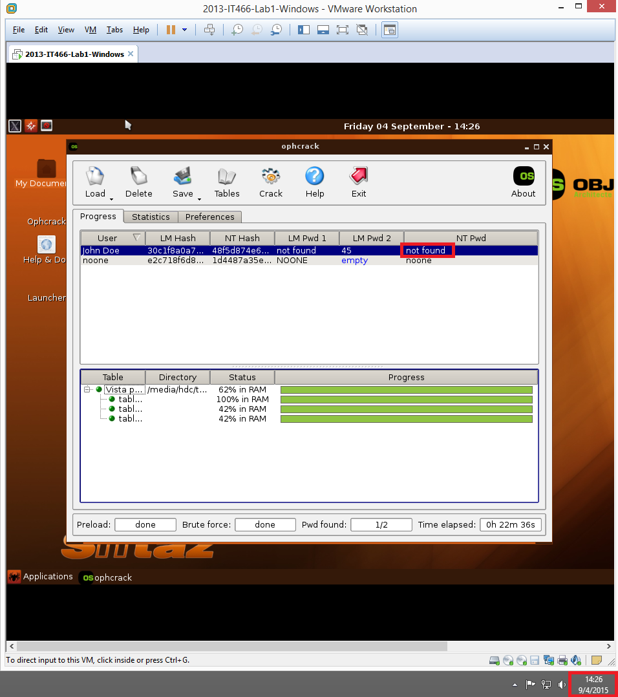Open the VMware File menu
The height and width of the screenshot is (697, 618).
point(19,30)
